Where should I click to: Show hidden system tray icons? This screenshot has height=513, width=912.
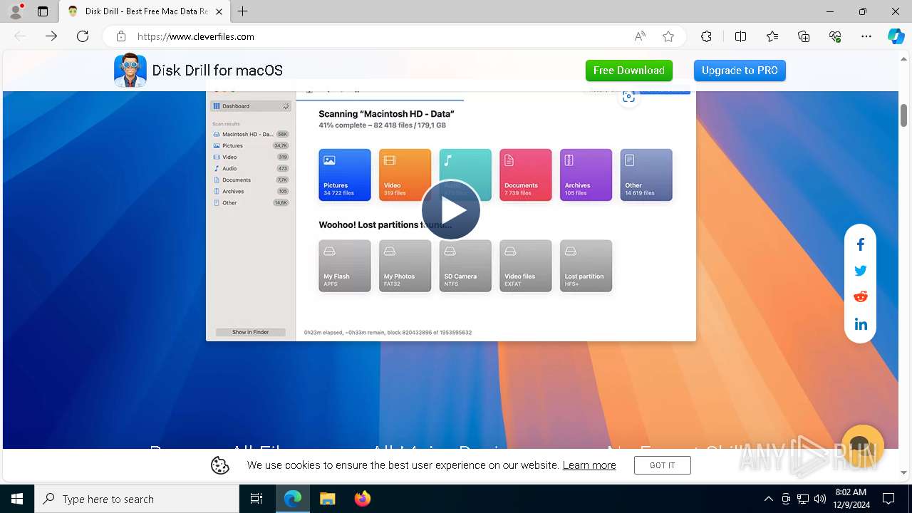point(768,499)
